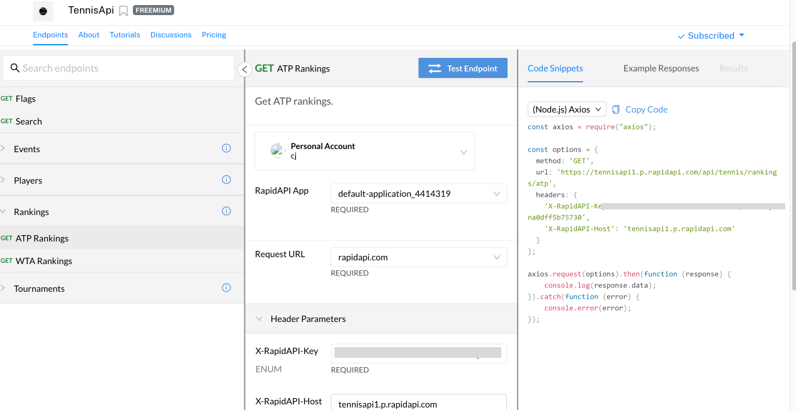Expand the Events endpoint group
The image size is (796, 410).
(x=26, y=149)
